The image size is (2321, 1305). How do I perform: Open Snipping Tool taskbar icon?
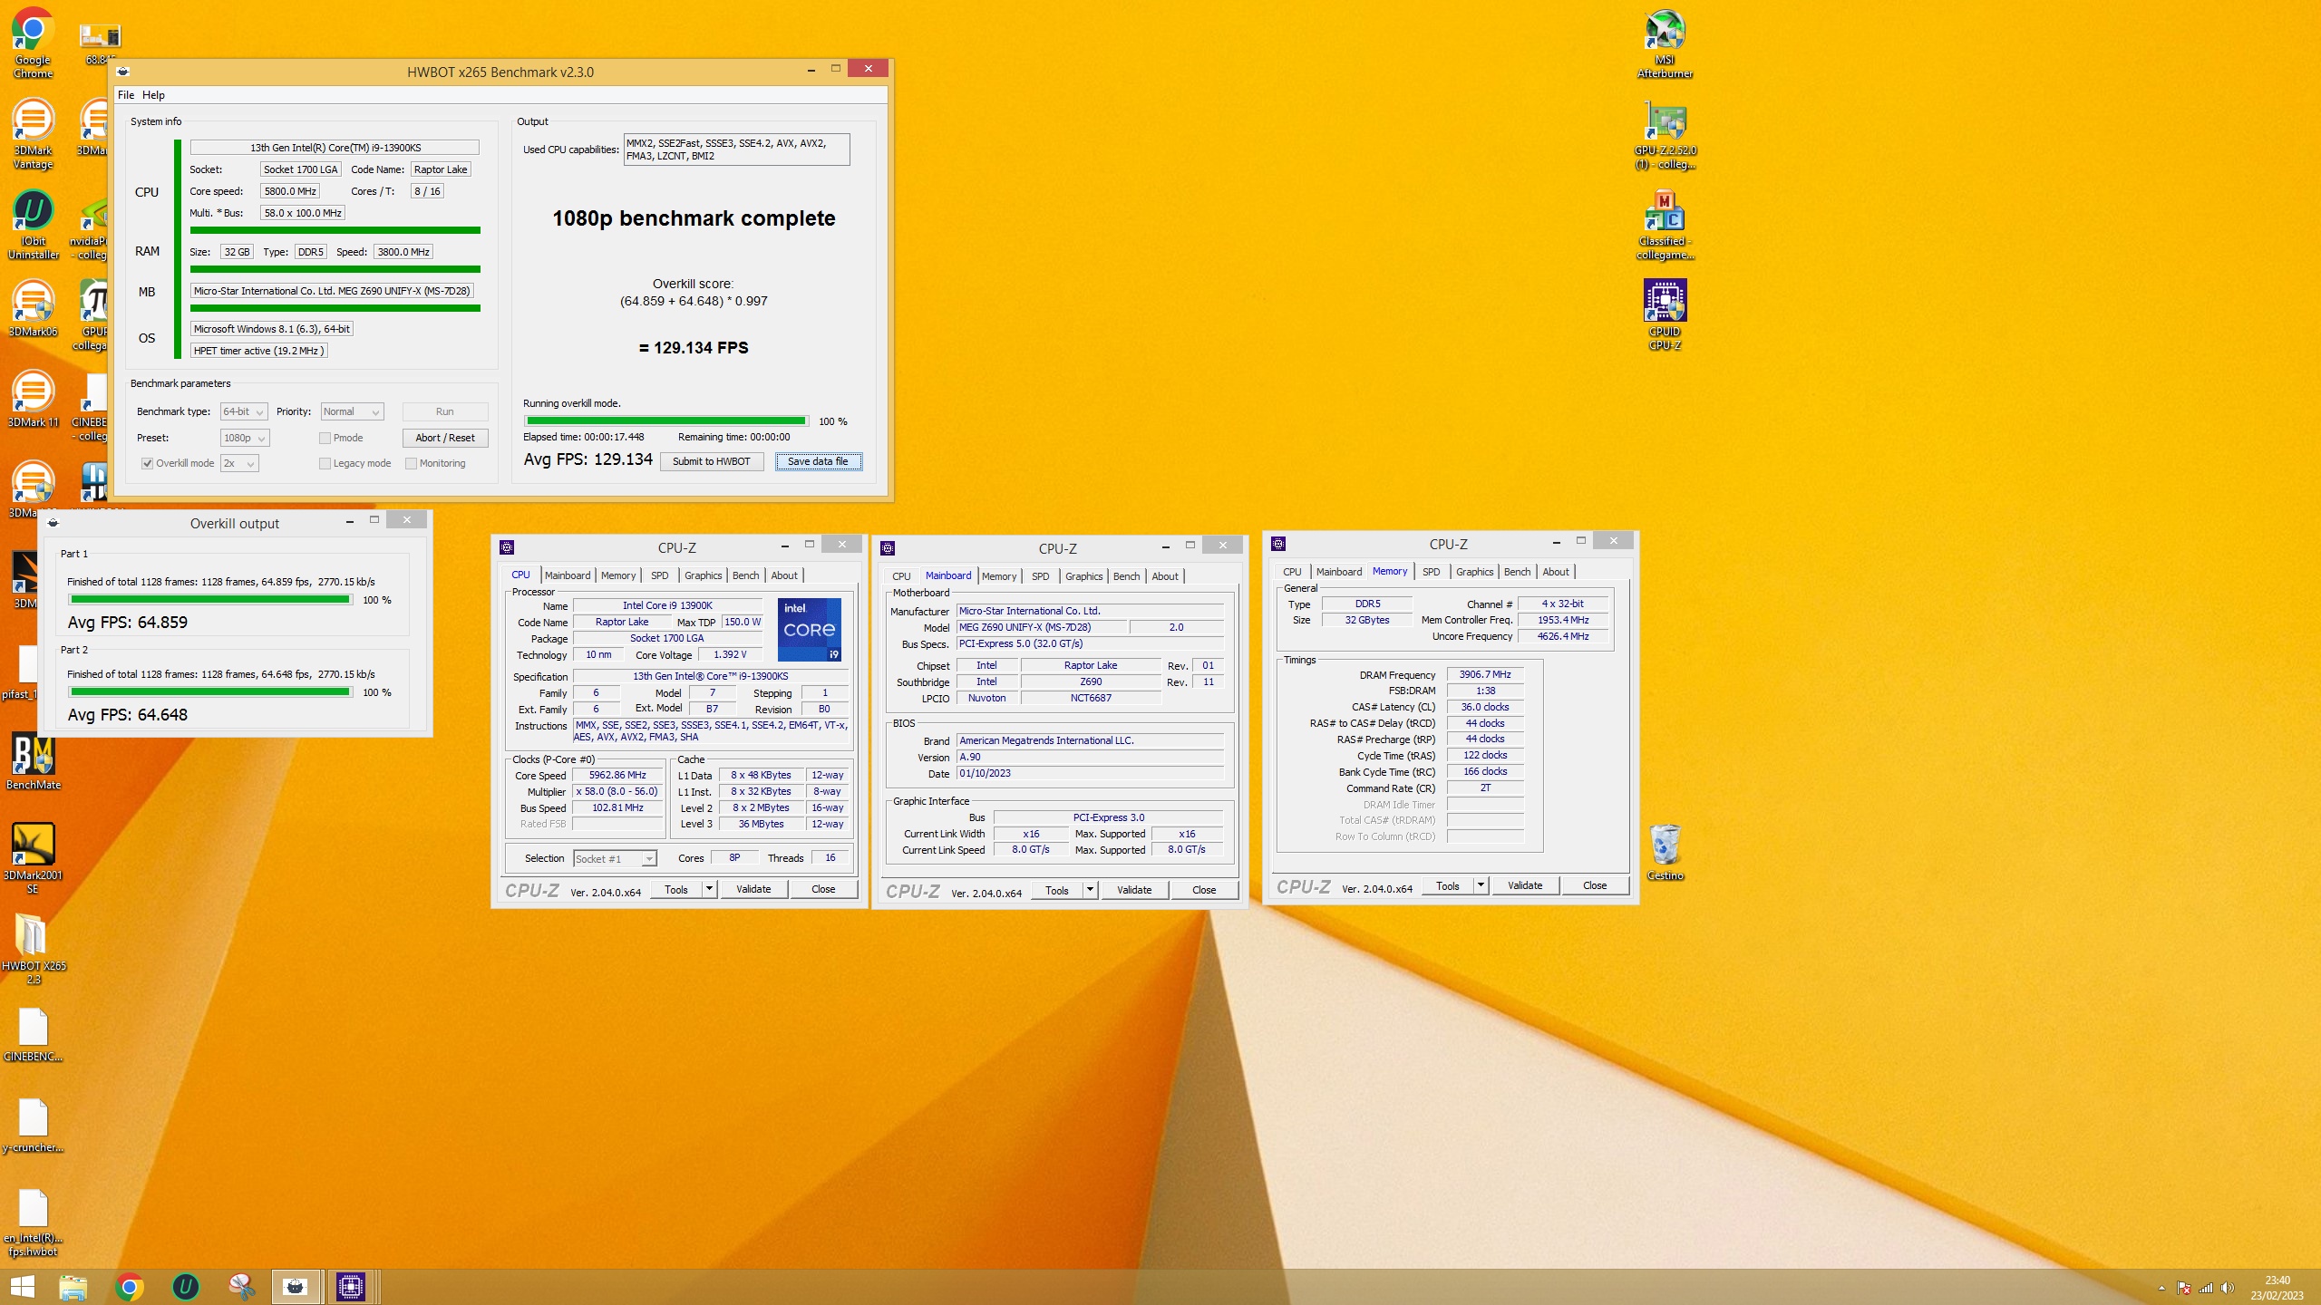[x=241, y=1287]
